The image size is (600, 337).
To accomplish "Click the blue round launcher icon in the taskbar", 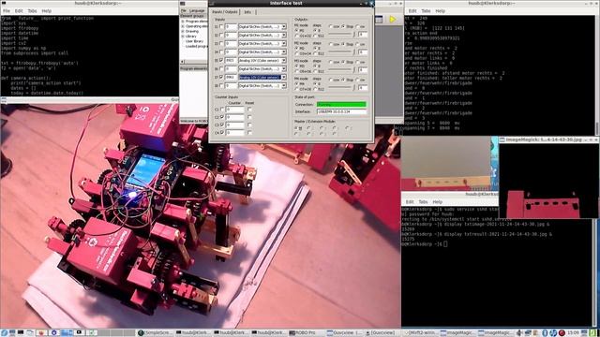I will click(x=54, y=333).
